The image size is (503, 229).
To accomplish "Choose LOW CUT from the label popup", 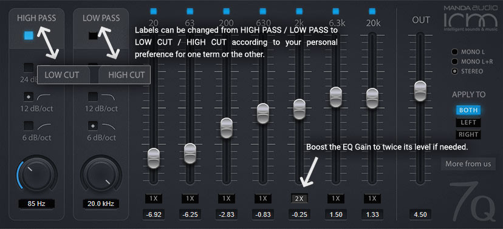I will point(61,75).
